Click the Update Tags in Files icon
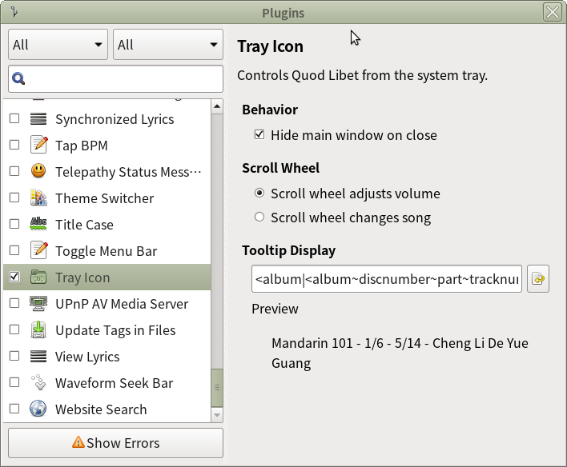 click(x=38, y=330)
